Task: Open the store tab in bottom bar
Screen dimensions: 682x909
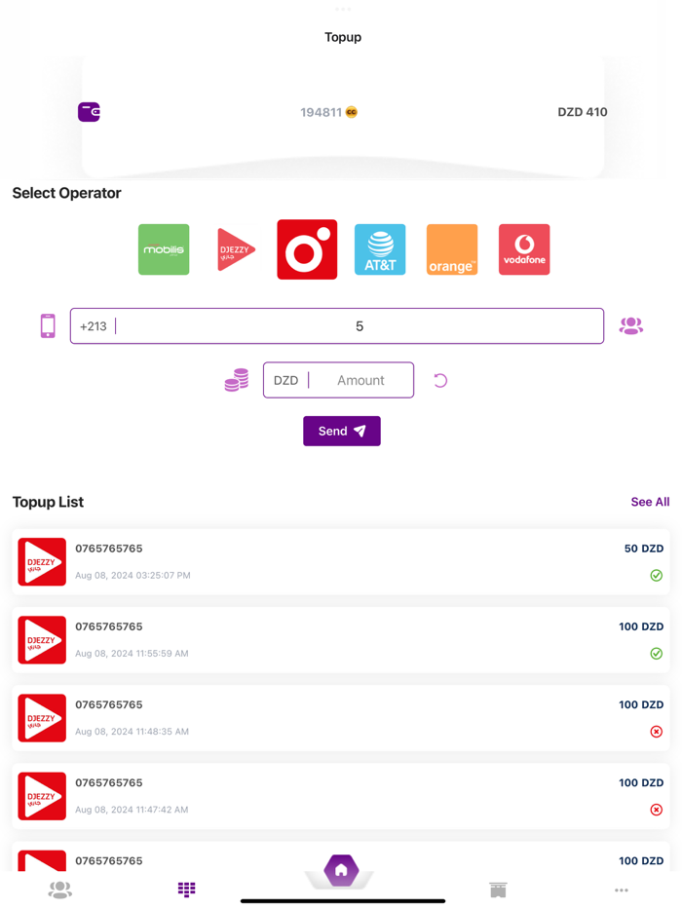Action: (x=498, y=890)
